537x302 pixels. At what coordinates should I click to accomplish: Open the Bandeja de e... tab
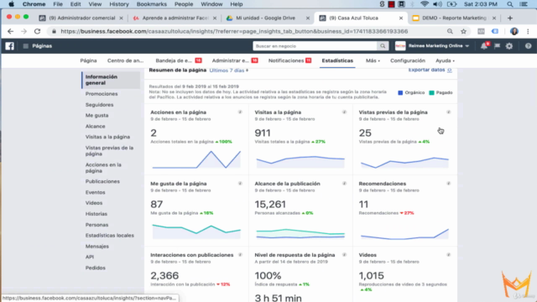coord(178,60)
